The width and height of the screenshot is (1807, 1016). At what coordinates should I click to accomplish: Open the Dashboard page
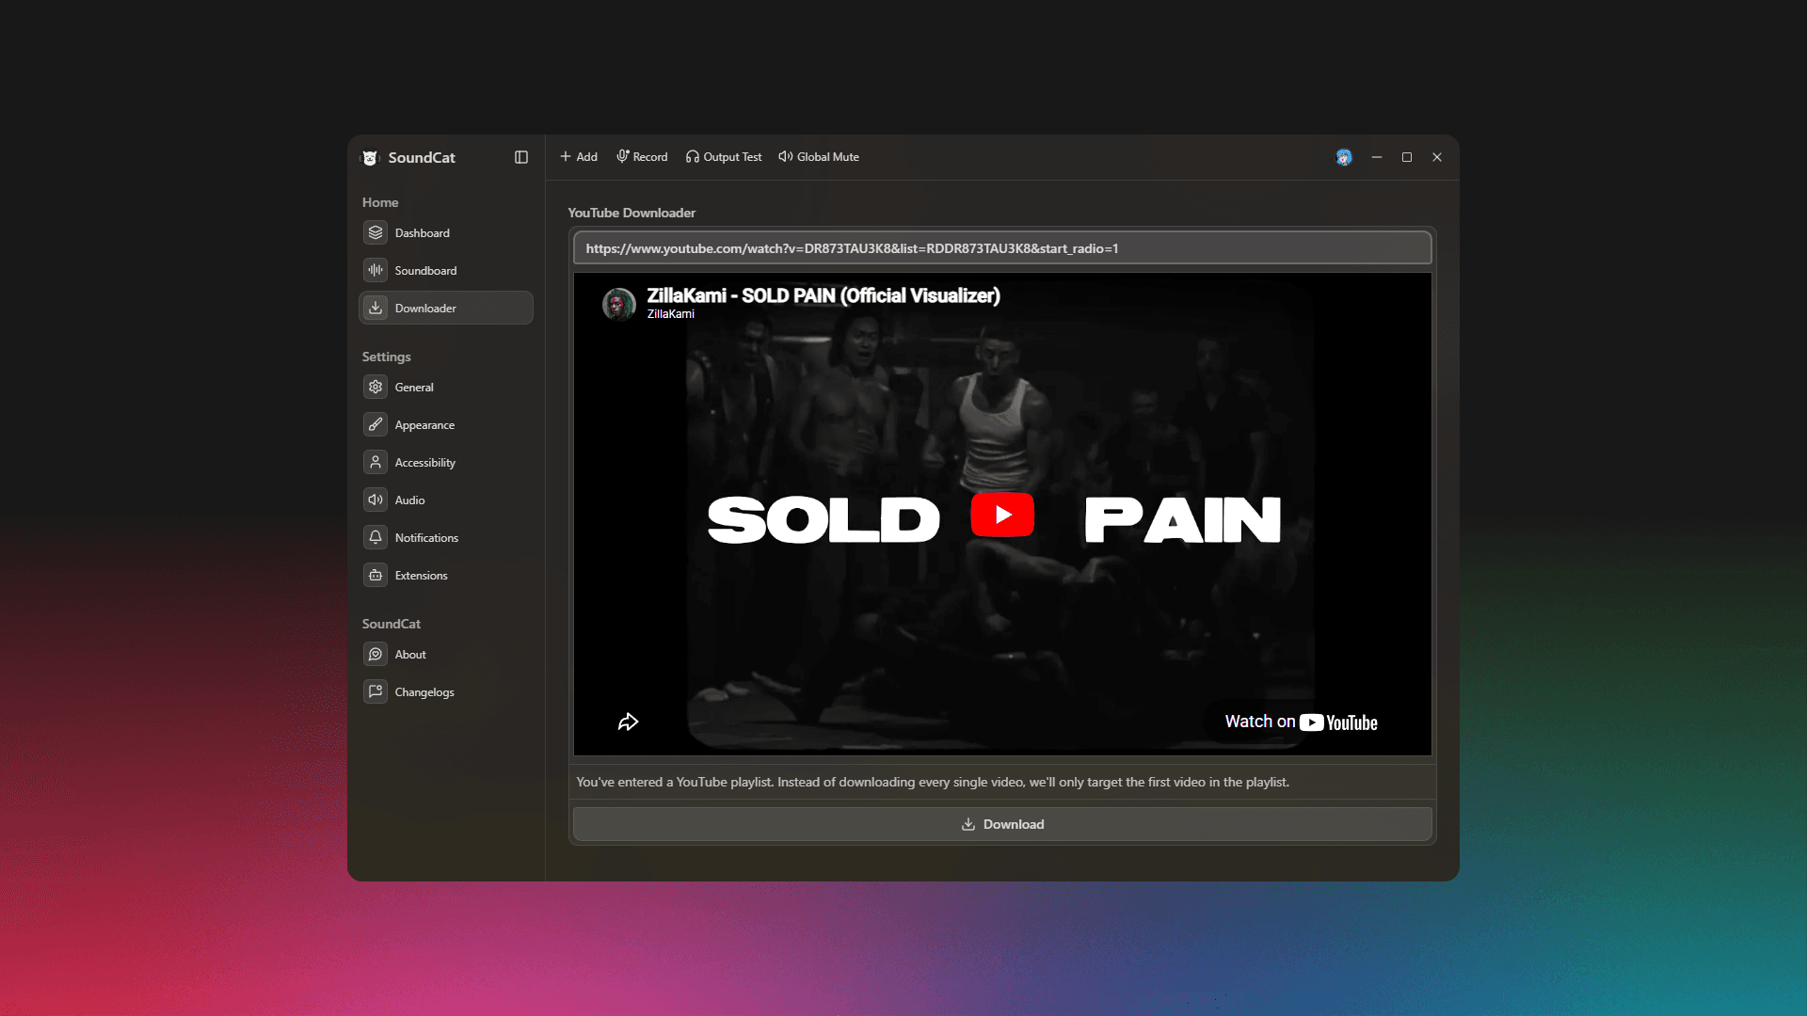click(446, 232)
